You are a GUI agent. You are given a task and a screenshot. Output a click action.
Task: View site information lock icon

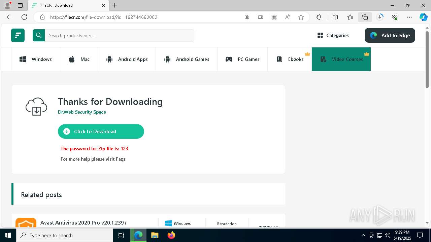42,17
